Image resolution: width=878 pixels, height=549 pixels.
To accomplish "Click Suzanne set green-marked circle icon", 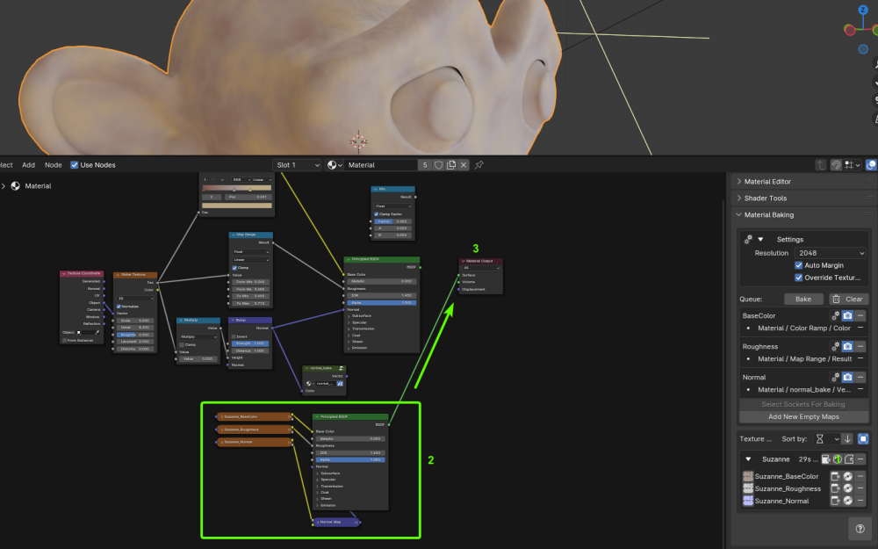I will [838, 459].
